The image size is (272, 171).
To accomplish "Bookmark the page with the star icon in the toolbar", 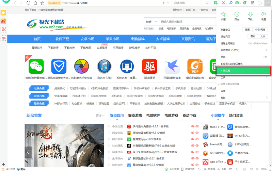I will point(42,3).
